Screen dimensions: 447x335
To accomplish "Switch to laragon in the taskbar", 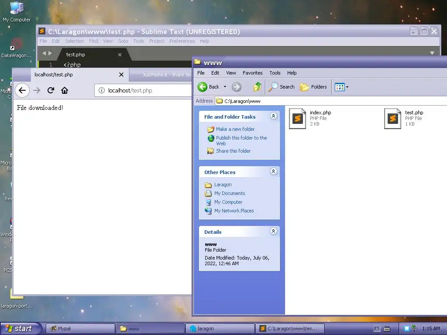I will (220, 328).
